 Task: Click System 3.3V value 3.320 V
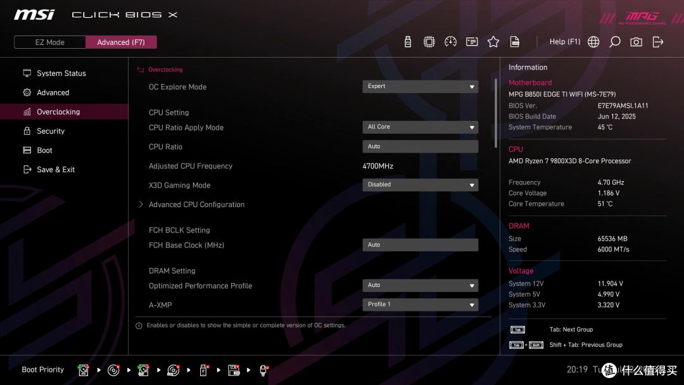(608, 305)
